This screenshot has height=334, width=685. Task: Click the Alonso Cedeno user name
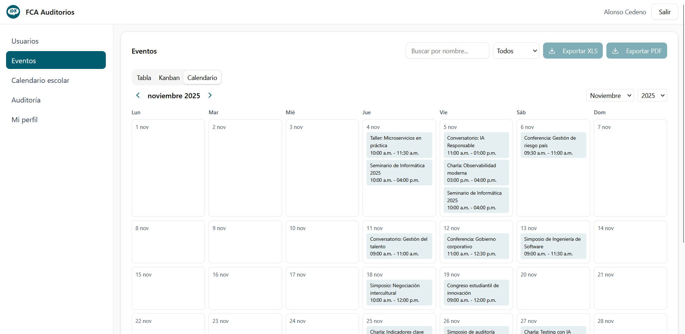click(x=625, y=12)
